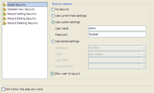This screenshot has height=93, width=154.
Task: Click the Detailed View Security key icon
Action: tap(5, 9)
